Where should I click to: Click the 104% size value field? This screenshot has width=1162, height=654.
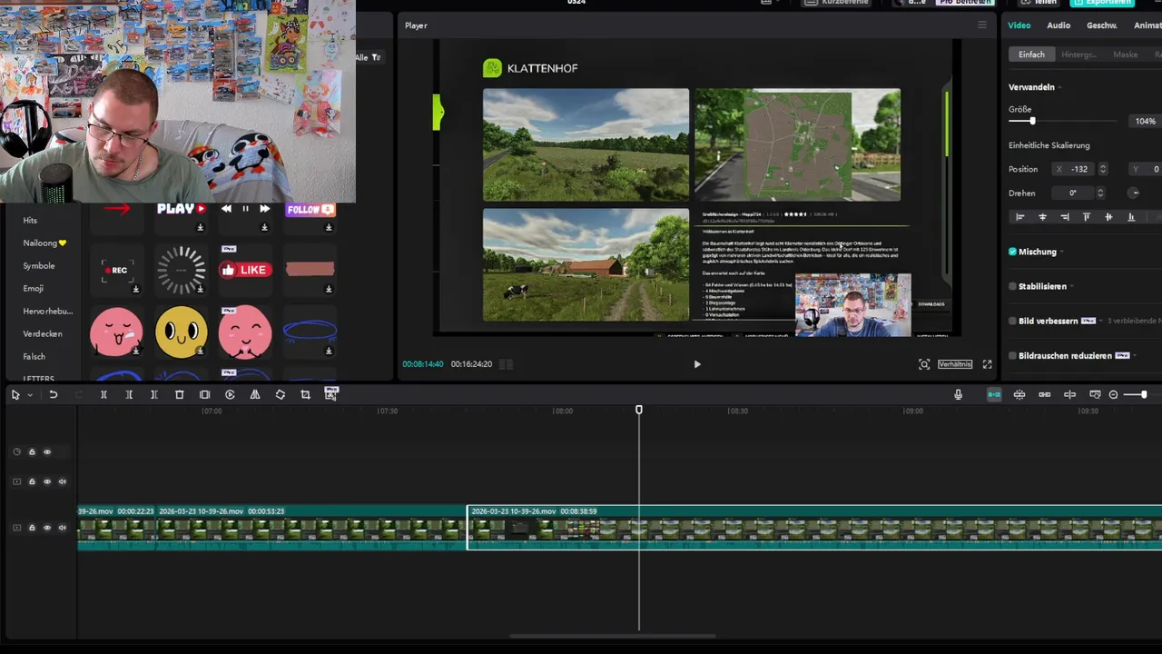pos(1146,121)
